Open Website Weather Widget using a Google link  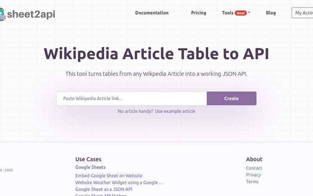(119, 182)
